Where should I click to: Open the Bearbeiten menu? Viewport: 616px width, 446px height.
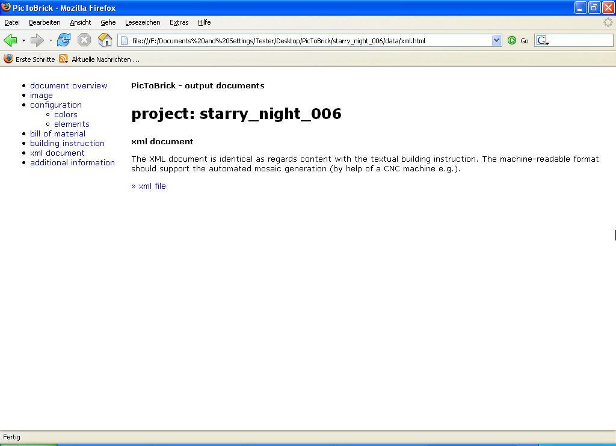point(45,22)
